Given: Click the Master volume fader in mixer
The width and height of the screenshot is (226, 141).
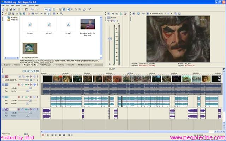Looking at the screenshot, I should click(110, 39).
